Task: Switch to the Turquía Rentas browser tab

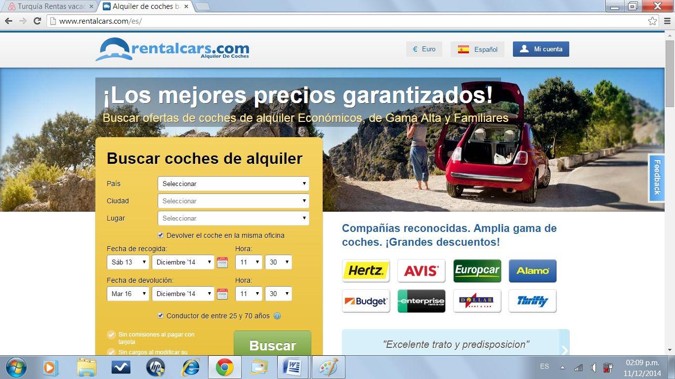Action: pos(49,7)
